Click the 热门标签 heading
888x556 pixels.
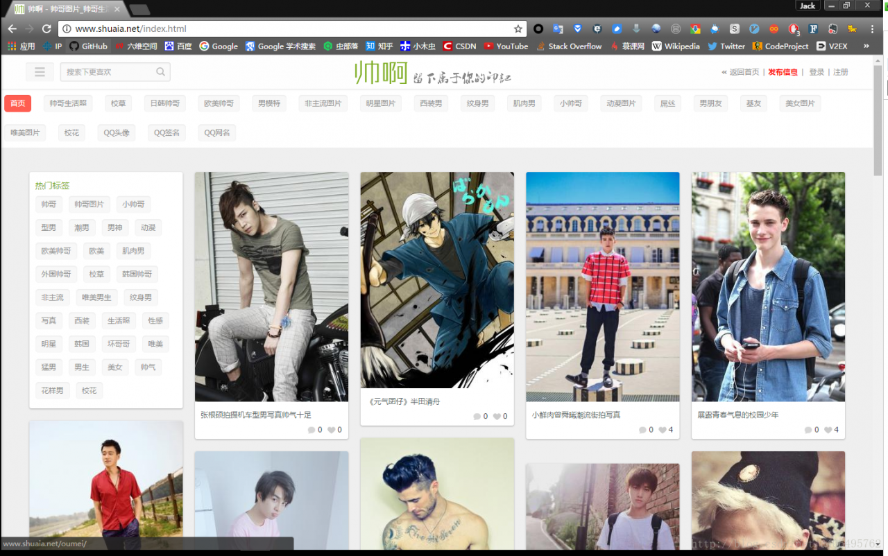53,186
